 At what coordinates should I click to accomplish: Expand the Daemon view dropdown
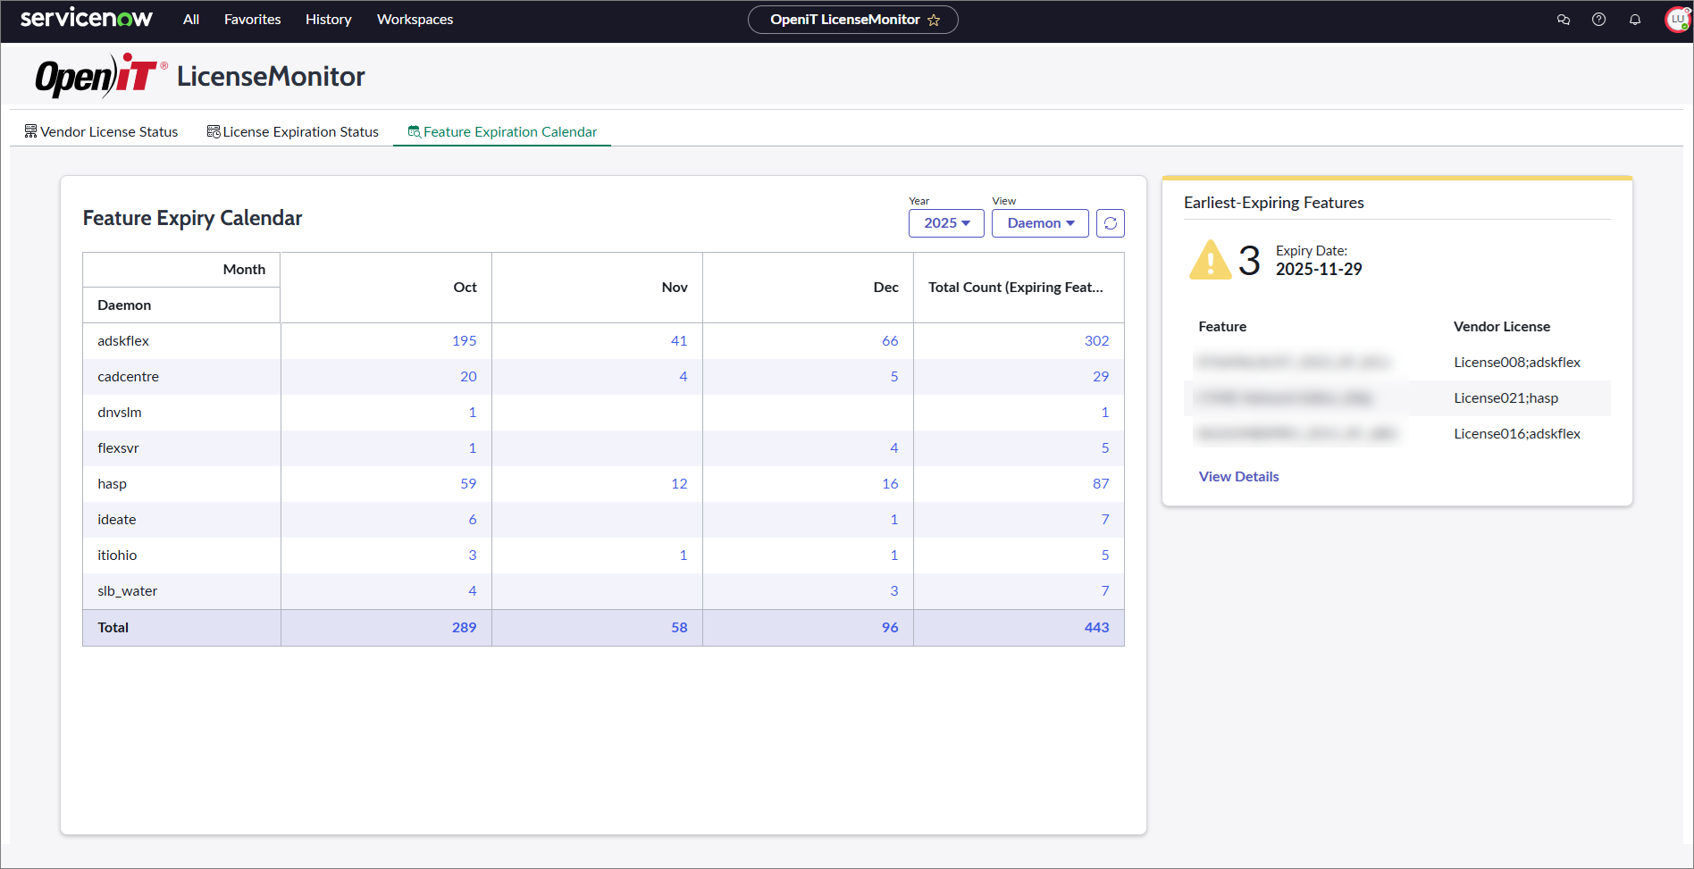[x=1040, y=223]
